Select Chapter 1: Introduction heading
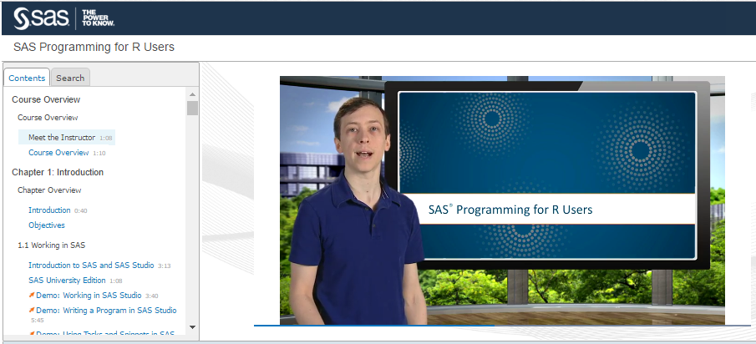 click(x=58, y=172)
